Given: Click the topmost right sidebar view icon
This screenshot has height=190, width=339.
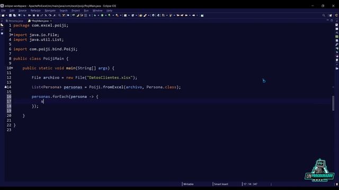Looking at the screenshot, I should coord(337,25).
